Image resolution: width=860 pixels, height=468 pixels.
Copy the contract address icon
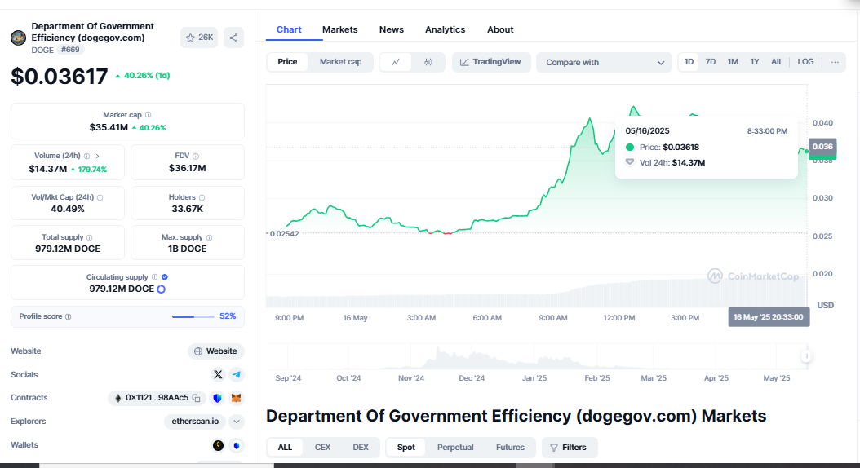[x=197, y=398]
